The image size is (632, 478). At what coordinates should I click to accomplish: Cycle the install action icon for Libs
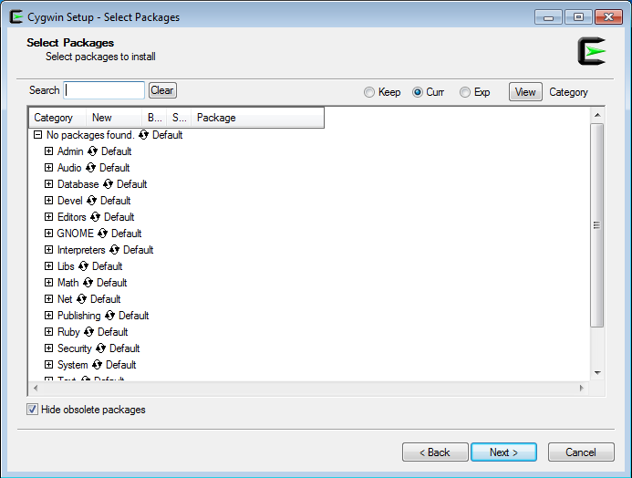click(83, 266)
